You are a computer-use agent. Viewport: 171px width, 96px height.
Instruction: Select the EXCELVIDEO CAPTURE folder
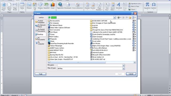(x=99, y=21)
